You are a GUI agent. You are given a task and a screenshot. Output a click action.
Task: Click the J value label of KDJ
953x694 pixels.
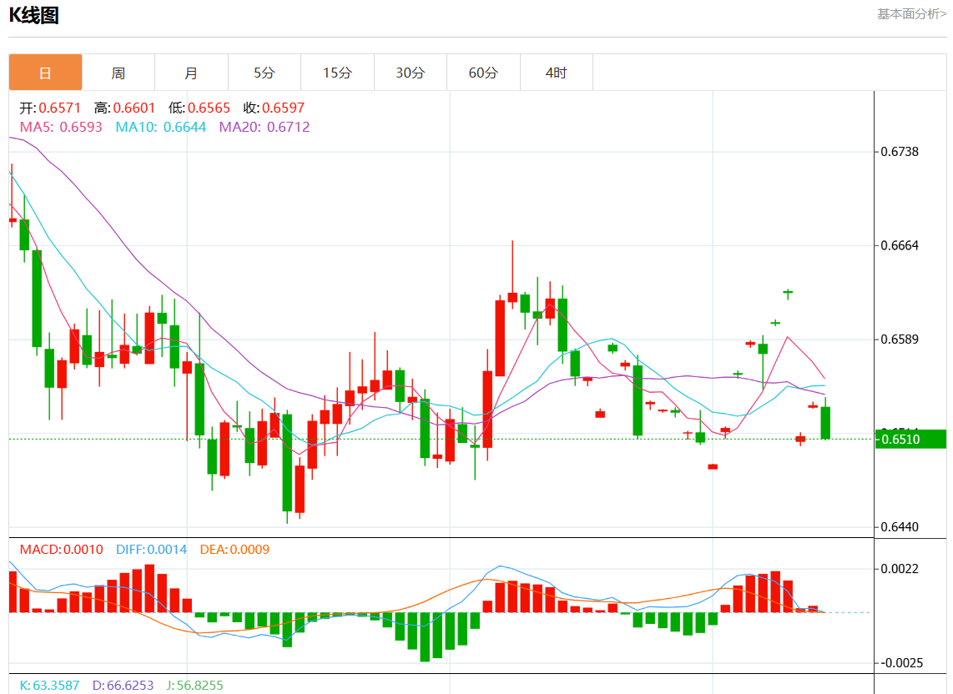pyautogui.click(x=195, y=685)
